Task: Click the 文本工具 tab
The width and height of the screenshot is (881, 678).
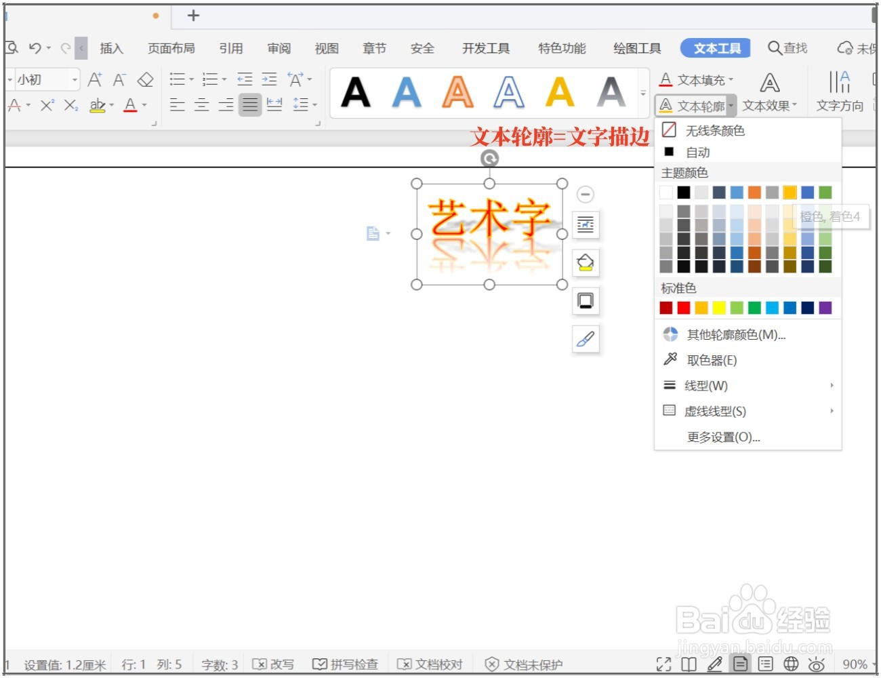Action: (x=717, y=48)
